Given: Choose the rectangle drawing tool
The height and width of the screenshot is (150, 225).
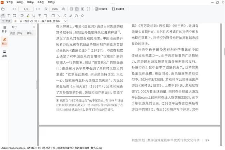Looking at the screenshot, I should [53, 16].
